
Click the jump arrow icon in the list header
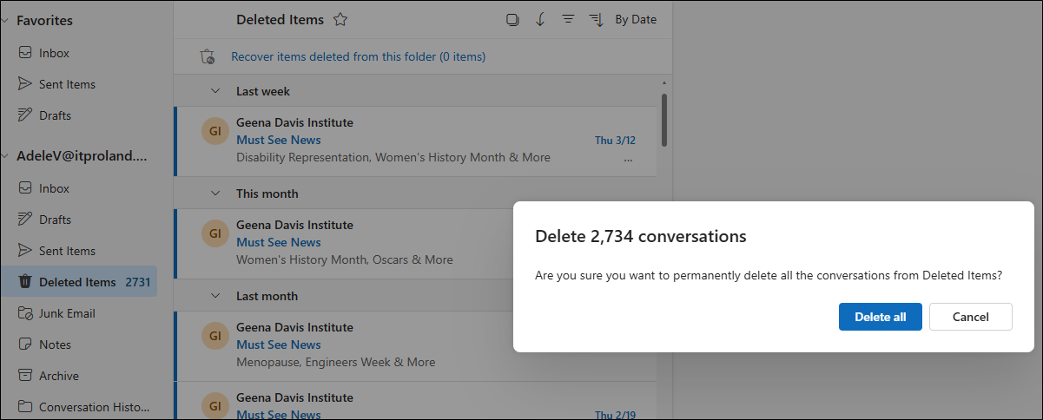540,20
